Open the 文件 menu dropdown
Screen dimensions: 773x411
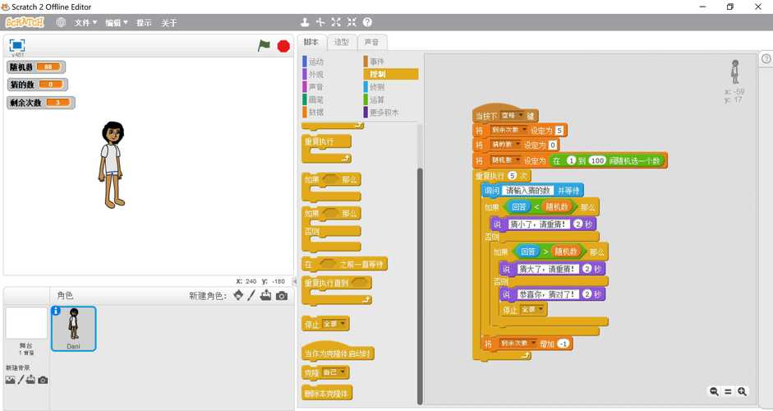(x=85, y=23)
